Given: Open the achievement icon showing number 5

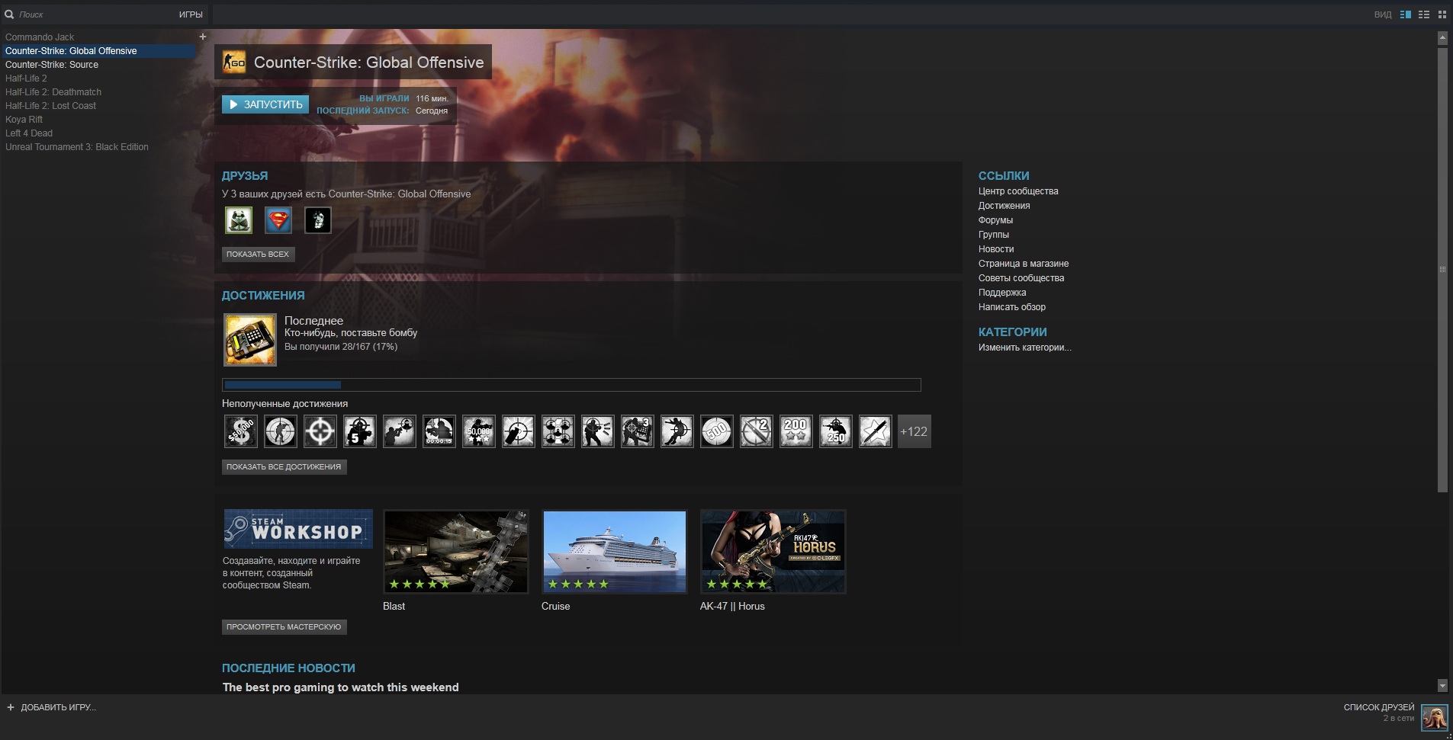Looking at the screenshot, I should pos(359,431).
